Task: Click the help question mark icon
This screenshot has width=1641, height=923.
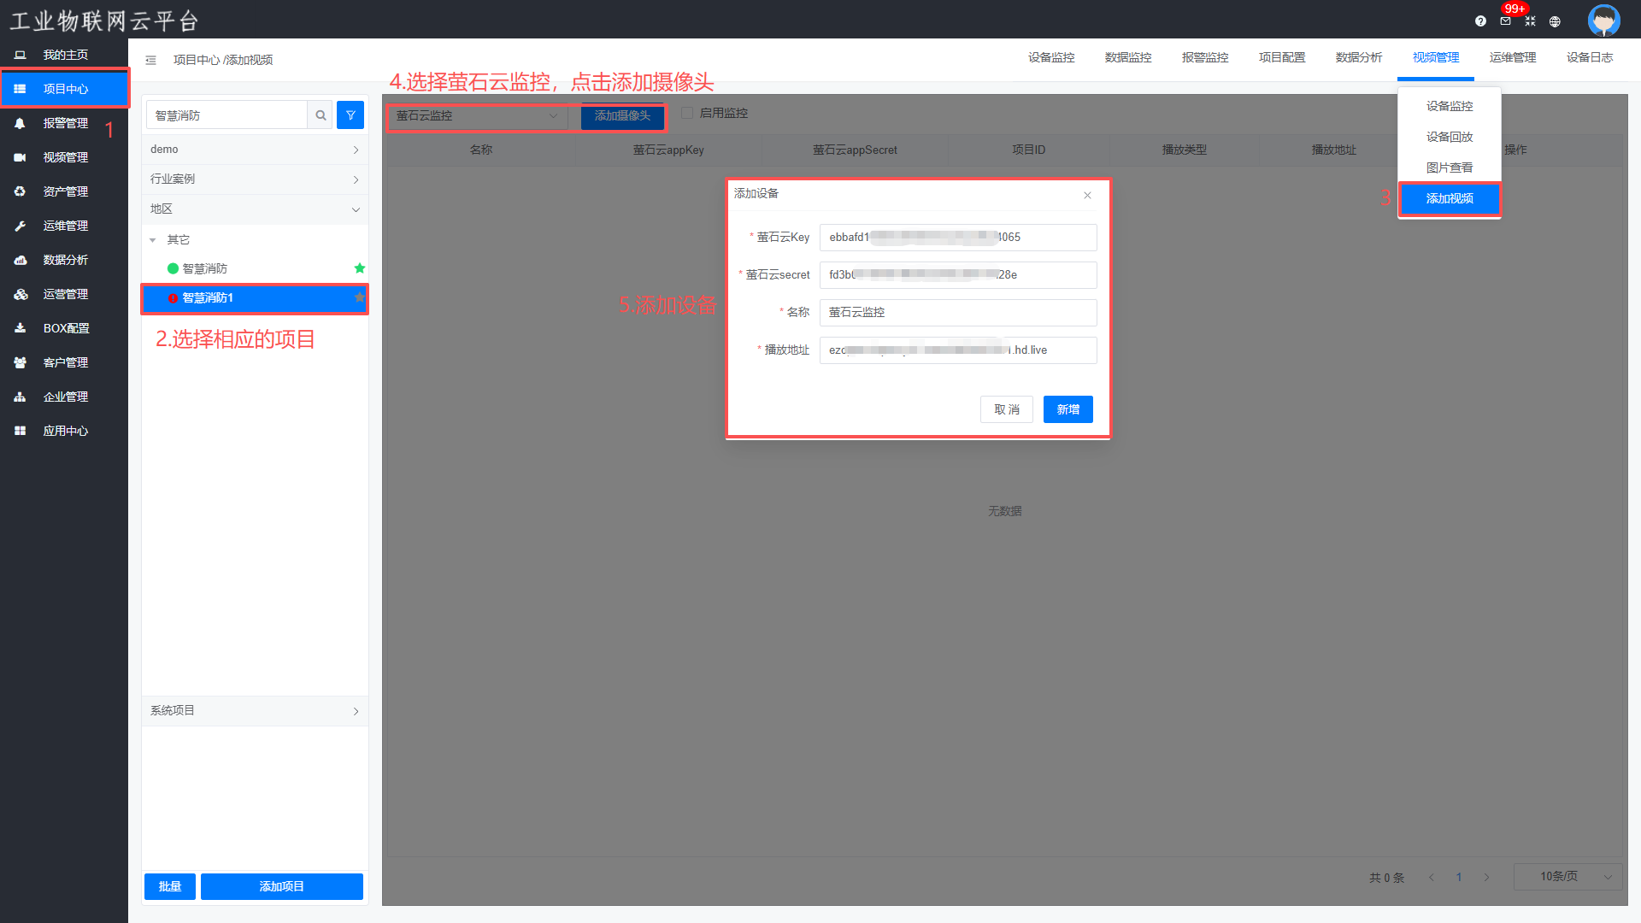Action: coord(1480,21)
